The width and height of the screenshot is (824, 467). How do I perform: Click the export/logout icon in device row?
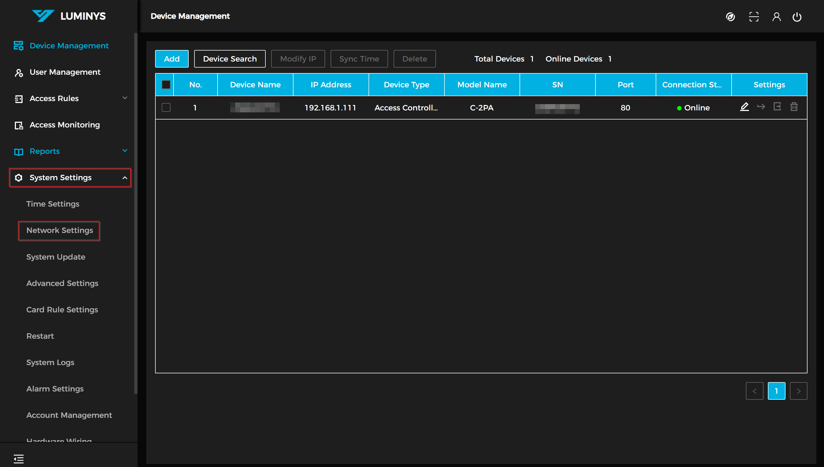coord(777,107)
